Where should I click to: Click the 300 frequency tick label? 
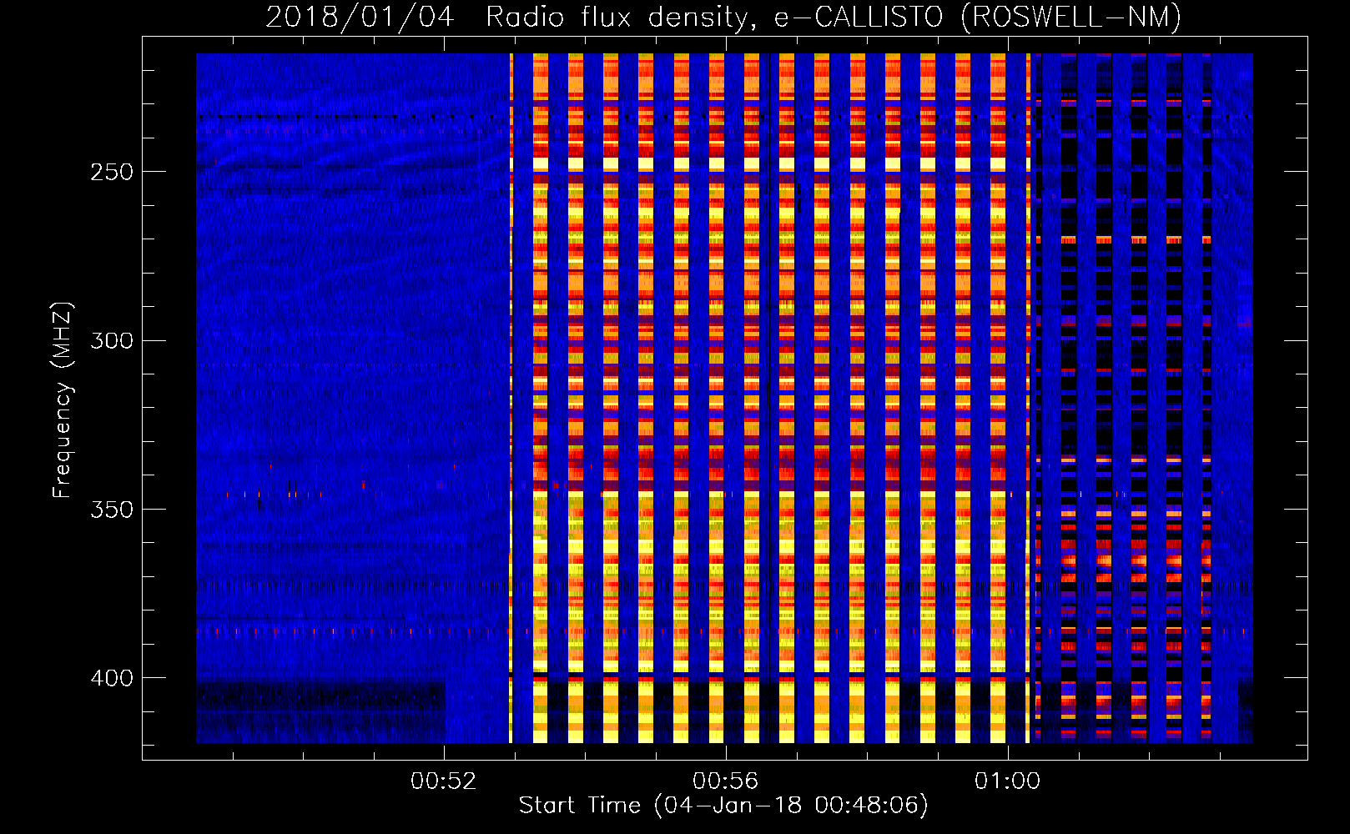112,341
